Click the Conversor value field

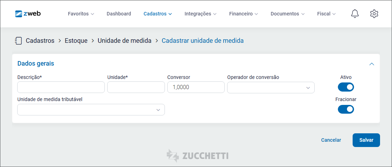(196, 87)
